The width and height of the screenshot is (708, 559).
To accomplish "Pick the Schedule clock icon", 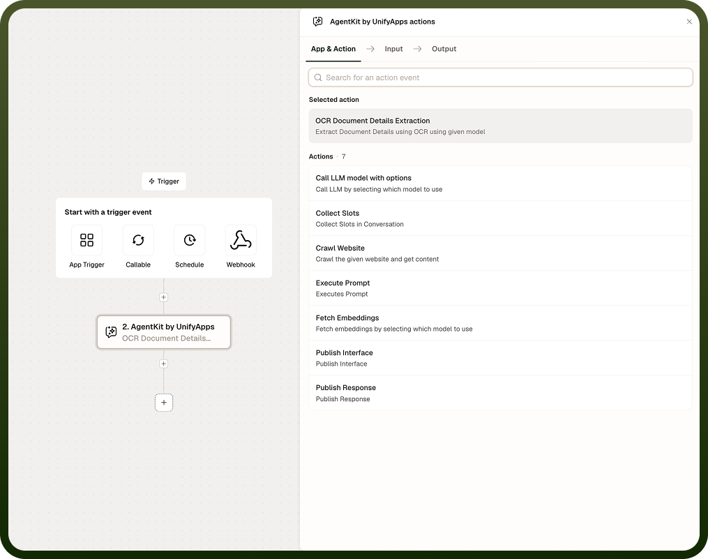I will click(x=190, y=240).
